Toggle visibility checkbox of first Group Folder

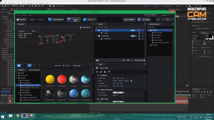click(139, 30)
